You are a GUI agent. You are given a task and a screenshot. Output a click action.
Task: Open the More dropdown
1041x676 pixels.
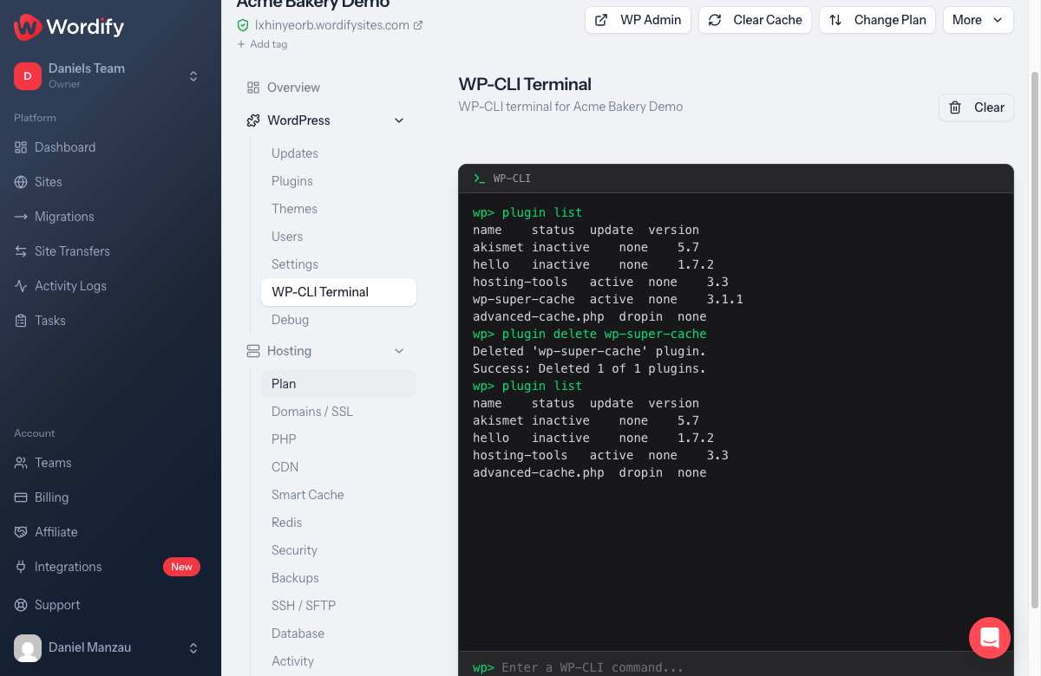coord(978,20)
